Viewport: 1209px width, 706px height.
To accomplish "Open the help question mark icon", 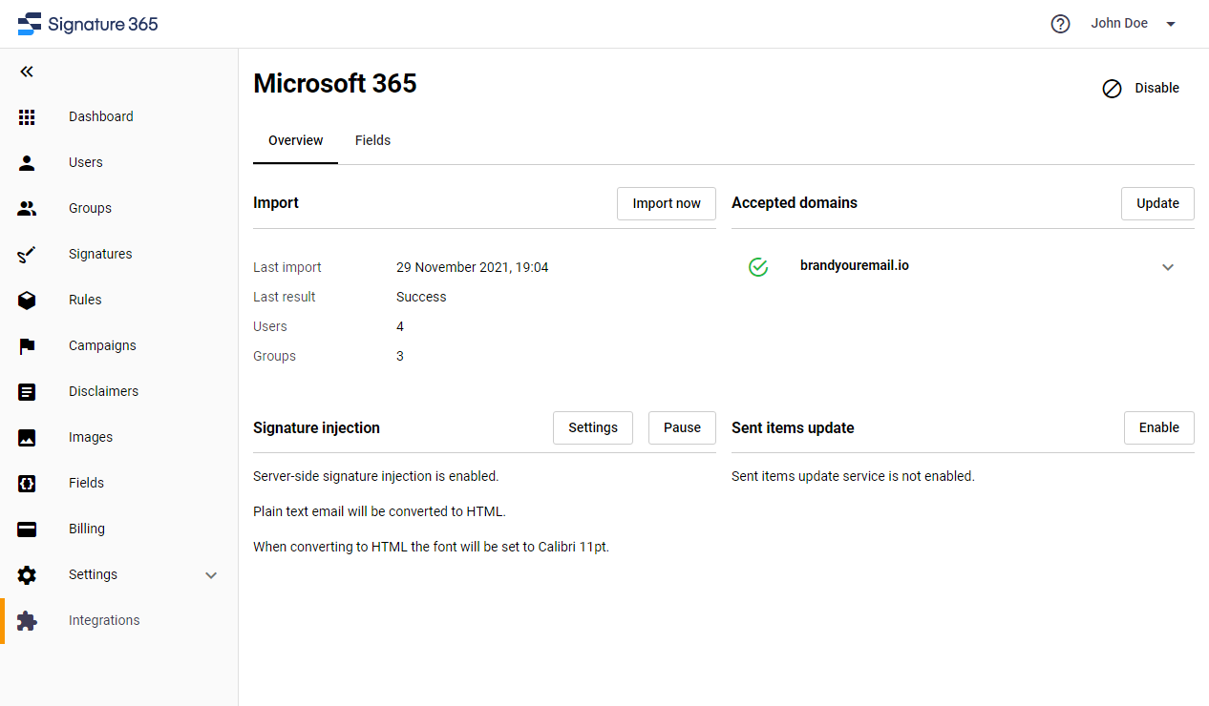I will click(x=1060, y=24).
